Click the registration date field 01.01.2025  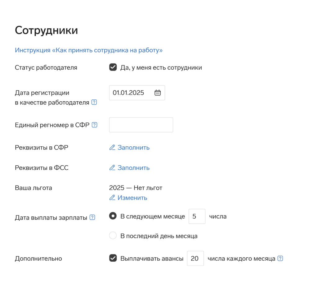[x=137, y=93]
